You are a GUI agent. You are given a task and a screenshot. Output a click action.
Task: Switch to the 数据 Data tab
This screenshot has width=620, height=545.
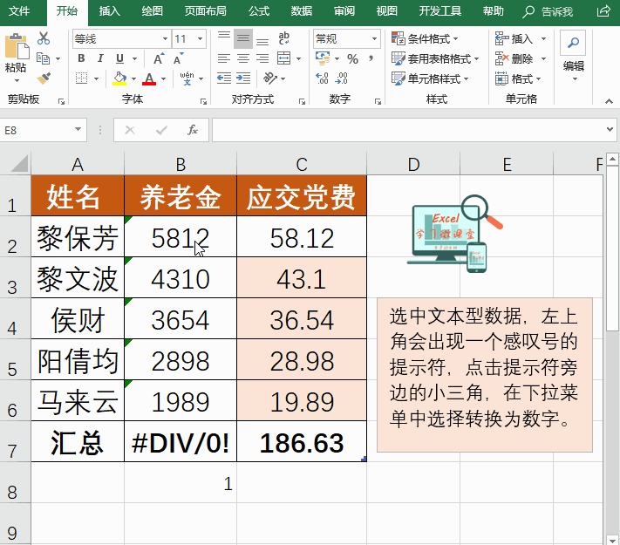pos(302,11)
